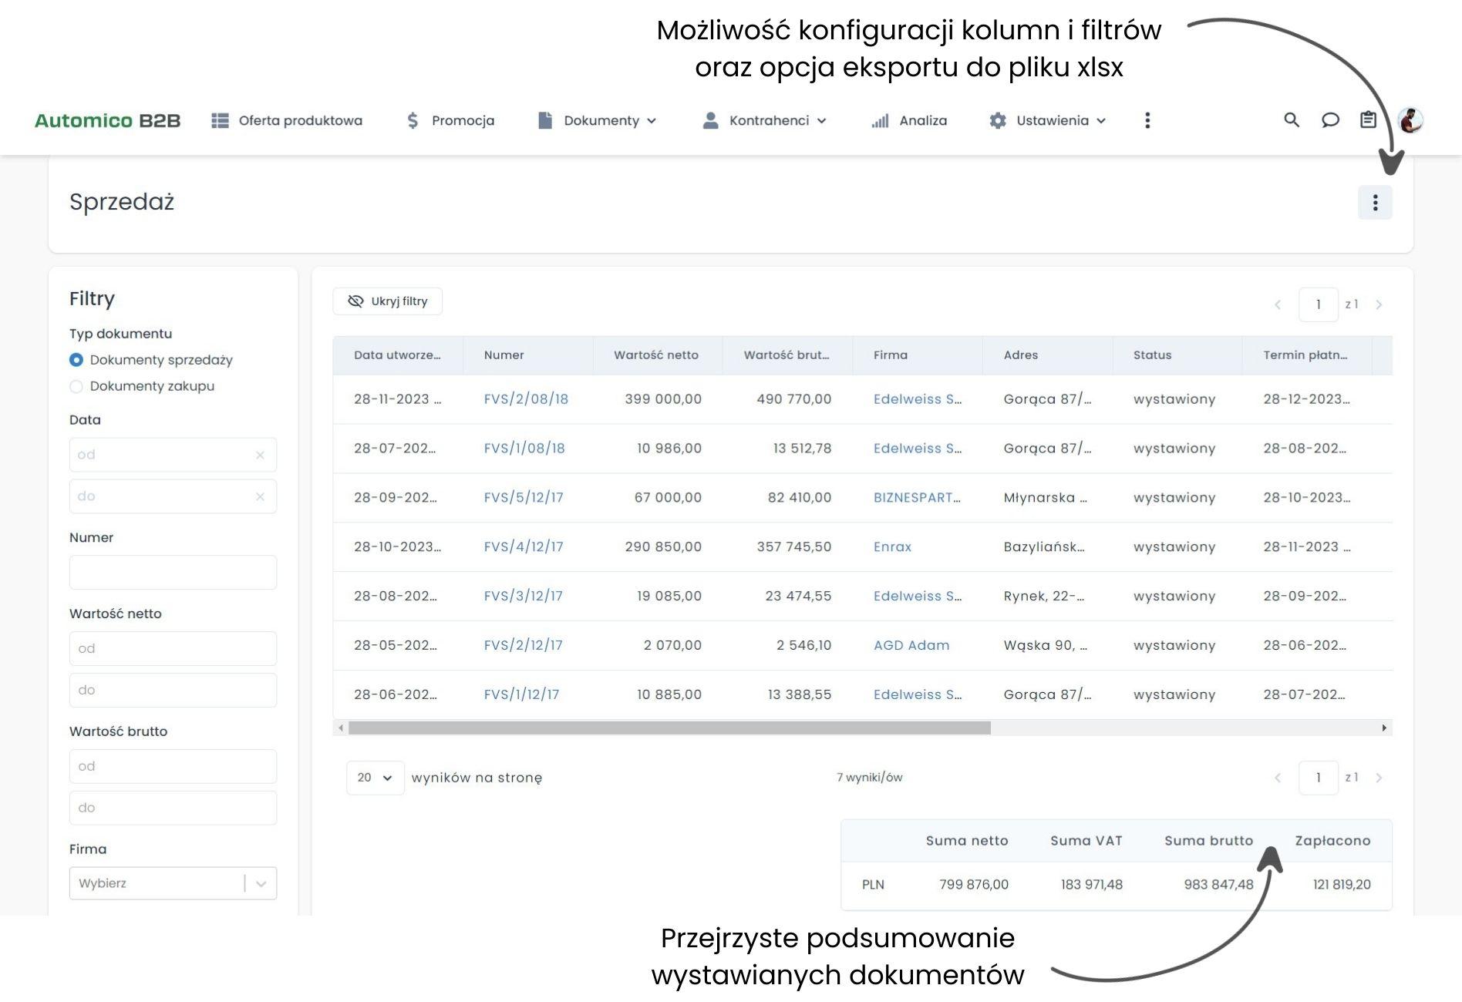Open 'Oferta produktowa' menu item
This screenshot has height=1002, width=1462.
click(x=288, y=120)
